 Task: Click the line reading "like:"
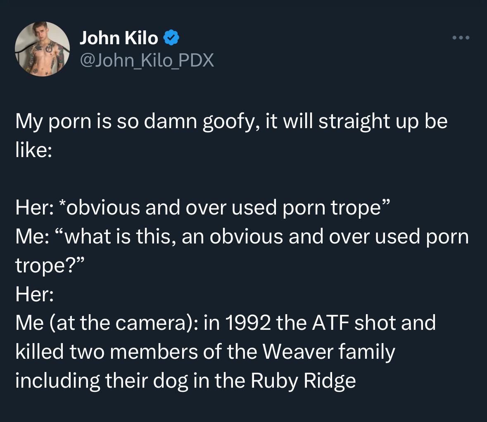pos(33,150)
